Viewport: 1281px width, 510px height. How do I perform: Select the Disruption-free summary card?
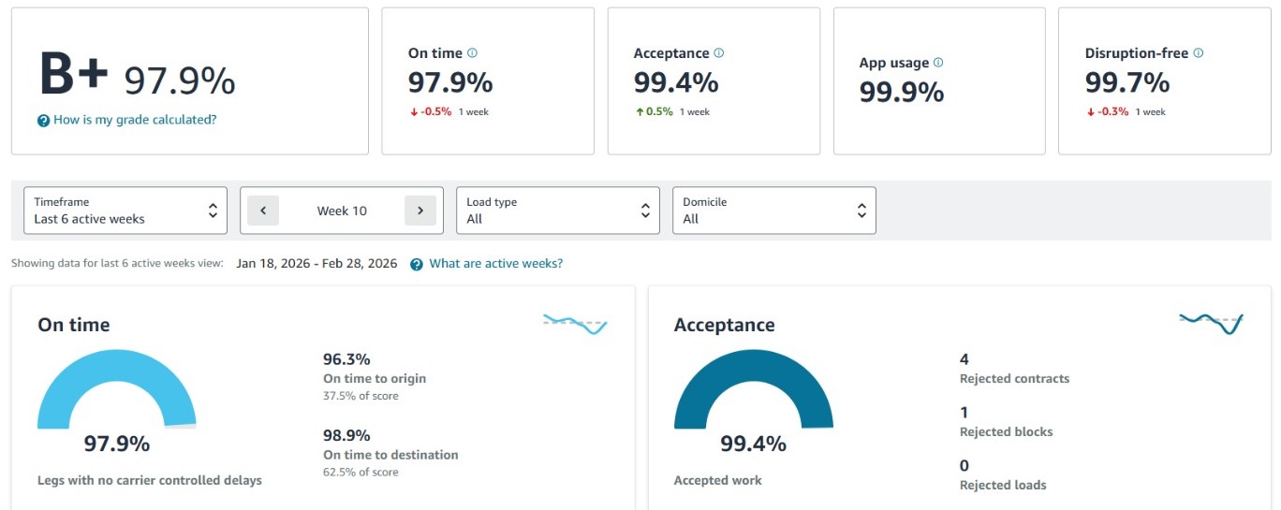point(1164,81)
